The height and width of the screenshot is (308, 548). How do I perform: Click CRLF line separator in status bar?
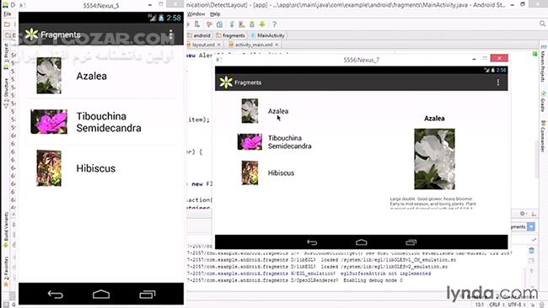496,305
